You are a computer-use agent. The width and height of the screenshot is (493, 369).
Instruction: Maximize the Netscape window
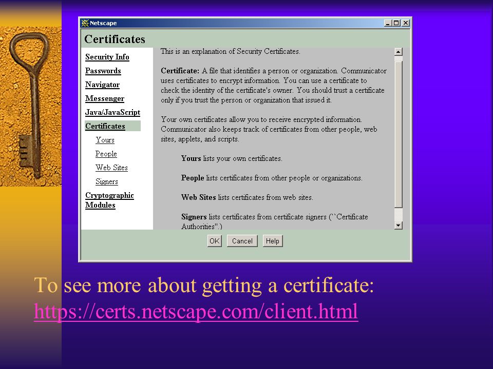(396, 23)
